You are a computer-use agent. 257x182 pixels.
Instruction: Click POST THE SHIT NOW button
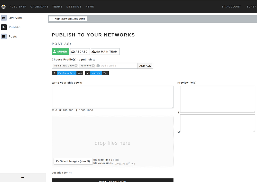(113, 180)
